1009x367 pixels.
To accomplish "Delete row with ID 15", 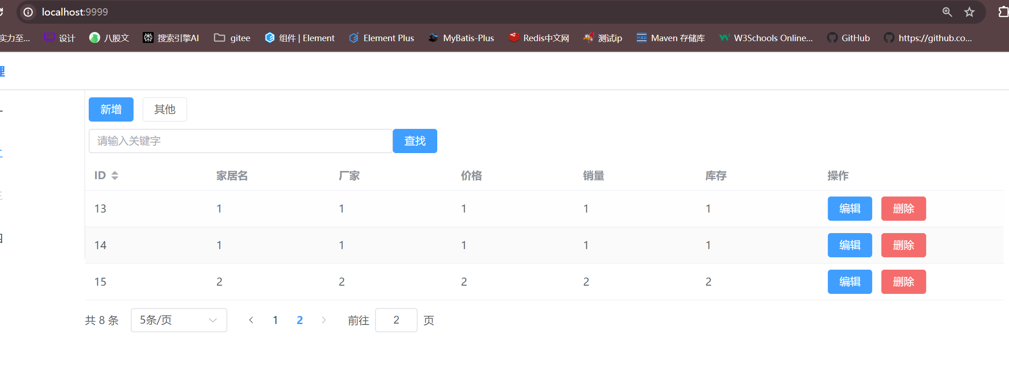I will [904, 282].
